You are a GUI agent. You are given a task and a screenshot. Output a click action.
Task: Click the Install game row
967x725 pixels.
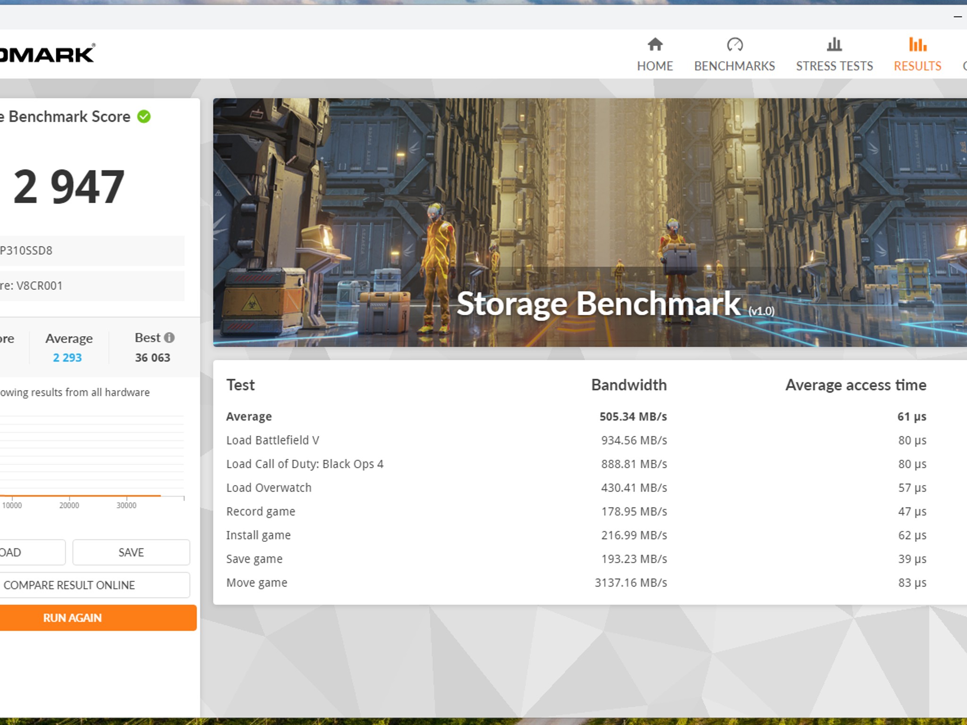(x=576, y=535)
